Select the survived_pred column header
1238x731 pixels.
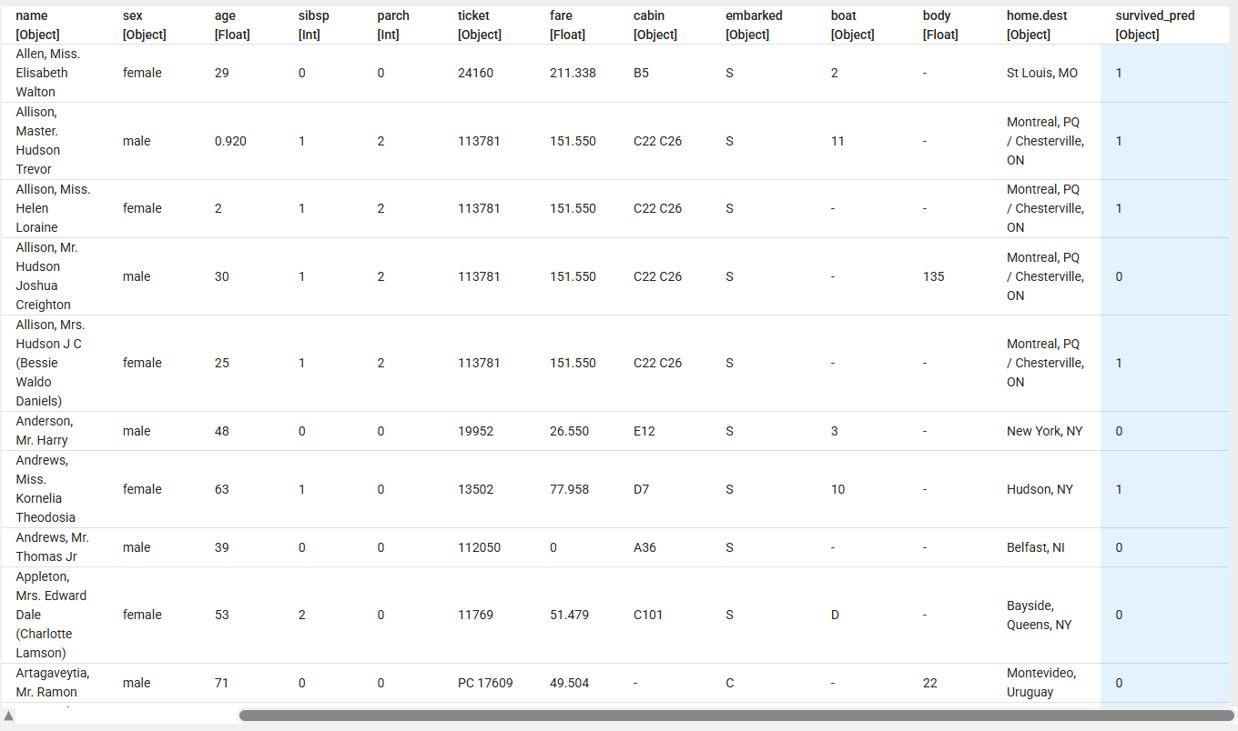1154,25
